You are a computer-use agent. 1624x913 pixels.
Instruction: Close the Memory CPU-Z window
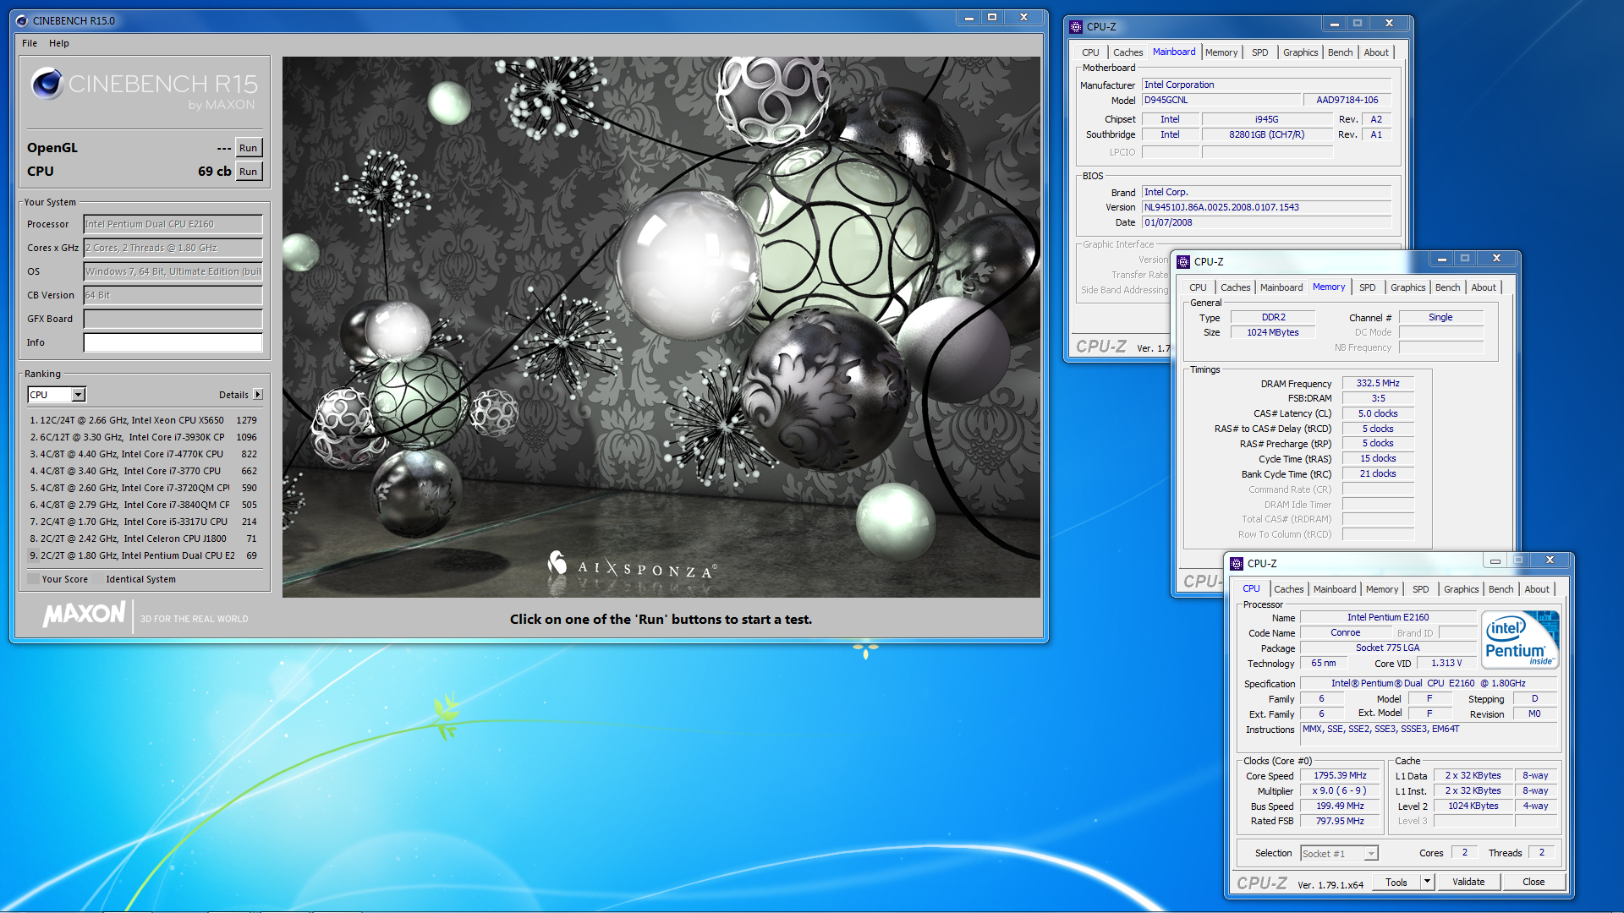point(1496,259)
